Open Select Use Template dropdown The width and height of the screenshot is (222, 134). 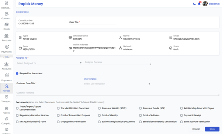click(118, 84)
